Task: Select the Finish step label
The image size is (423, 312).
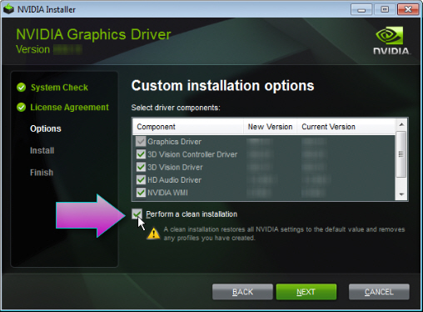Action: (42, 173)
